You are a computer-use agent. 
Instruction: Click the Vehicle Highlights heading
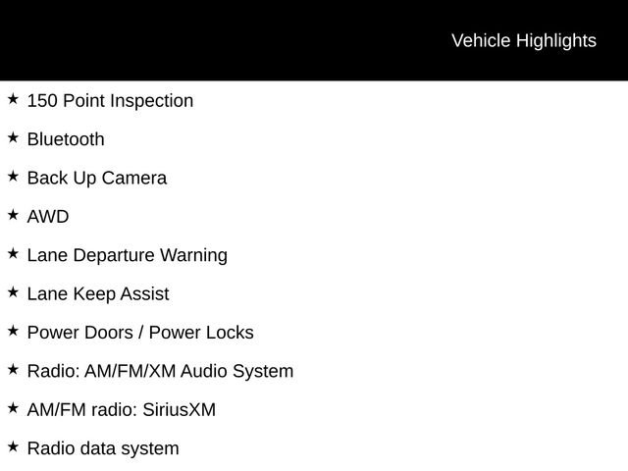pos(523,40)
